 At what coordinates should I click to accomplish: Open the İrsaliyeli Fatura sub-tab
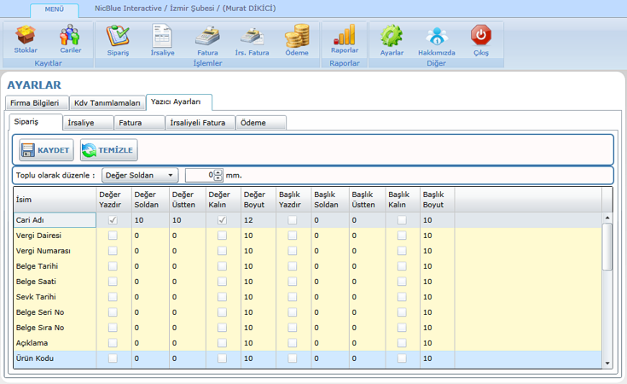click(198, 123)
